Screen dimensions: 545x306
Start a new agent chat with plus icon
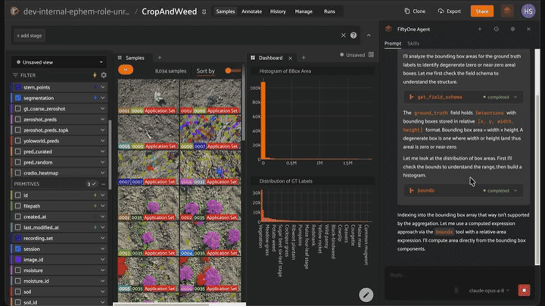[x=480, y=29]
